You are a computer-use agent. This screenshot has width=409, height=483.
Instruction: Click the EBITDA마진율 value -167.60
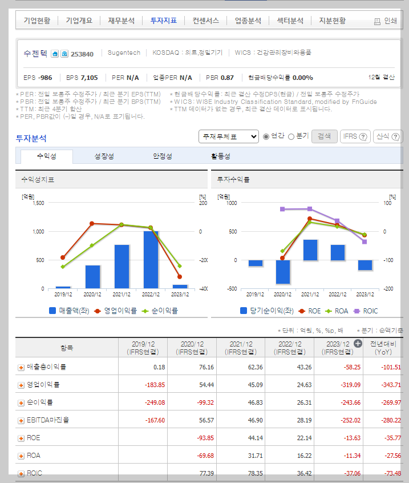tap(155, 420)
